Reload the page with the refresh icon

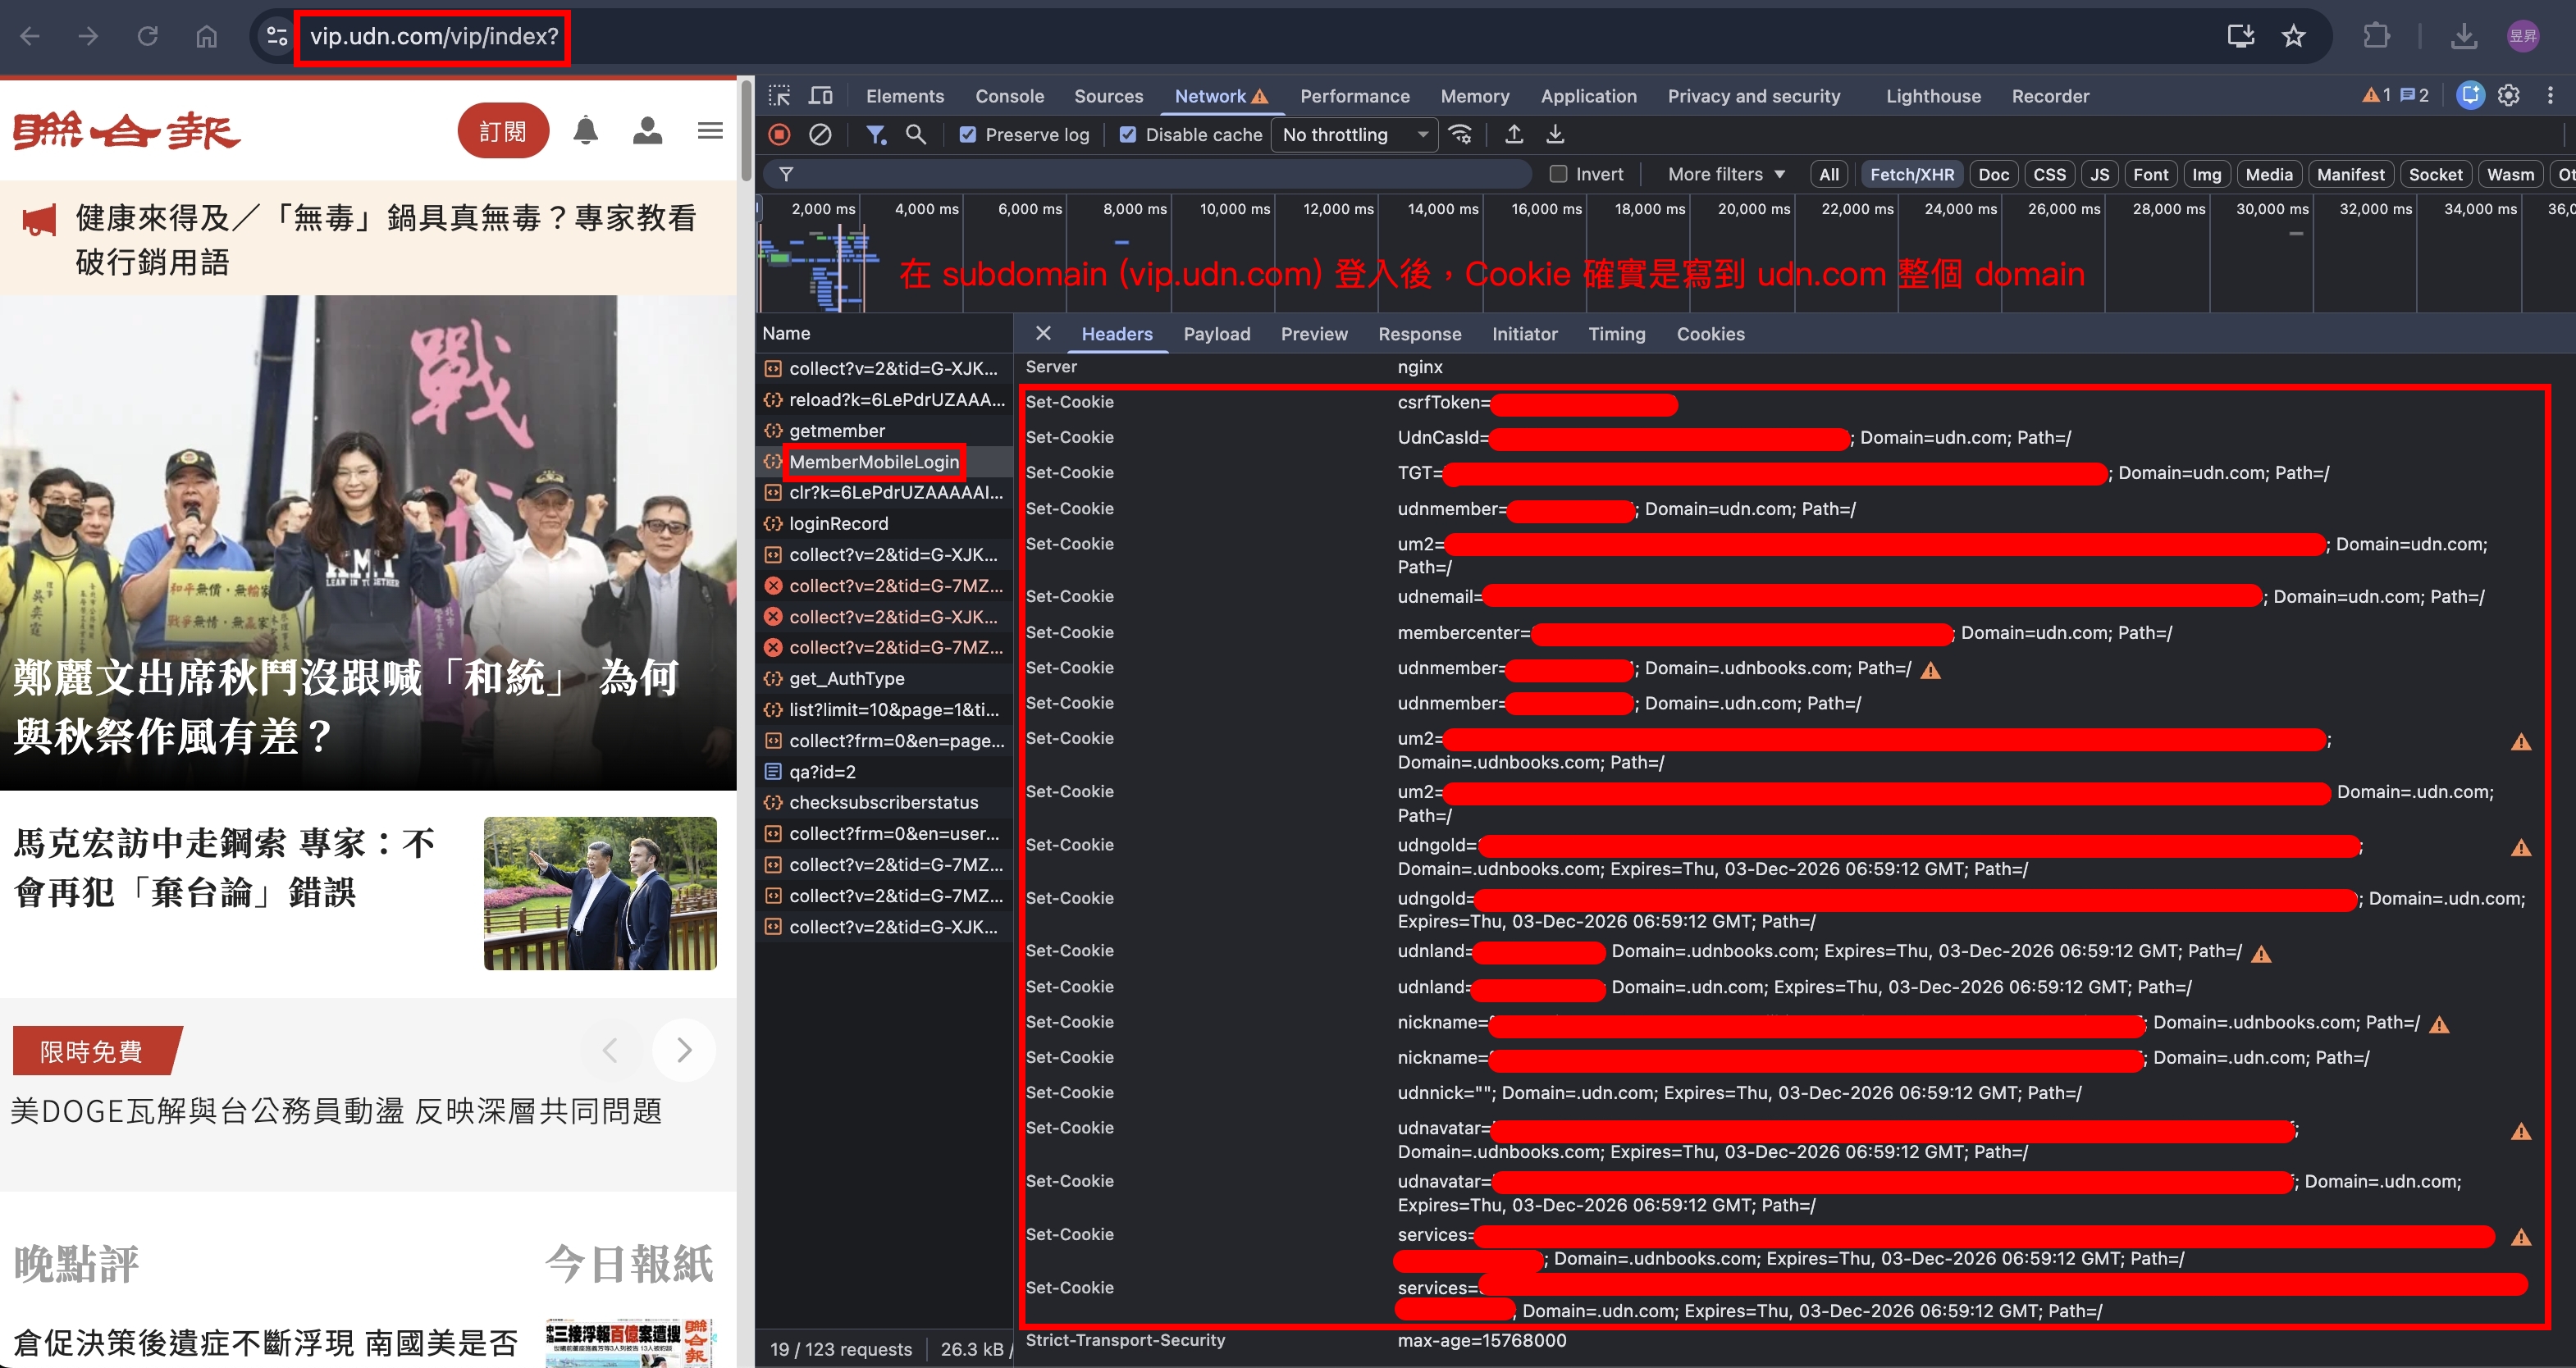pyautogui.click(x=148, y=37)
